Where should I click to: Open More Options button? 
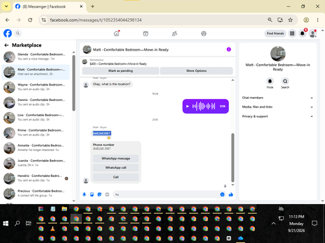(x=196, y=71)
